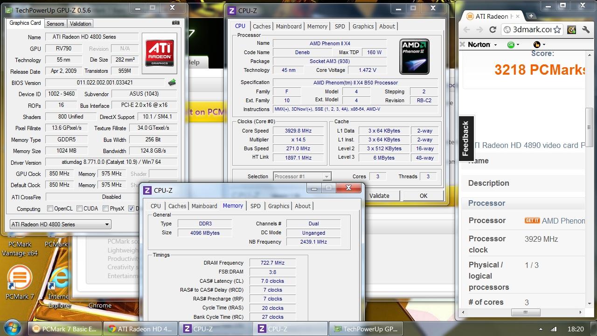Click the GPU-Z title bar app icon
The height and width of the screenshot is (336, 597).
[x=10, y=9]
